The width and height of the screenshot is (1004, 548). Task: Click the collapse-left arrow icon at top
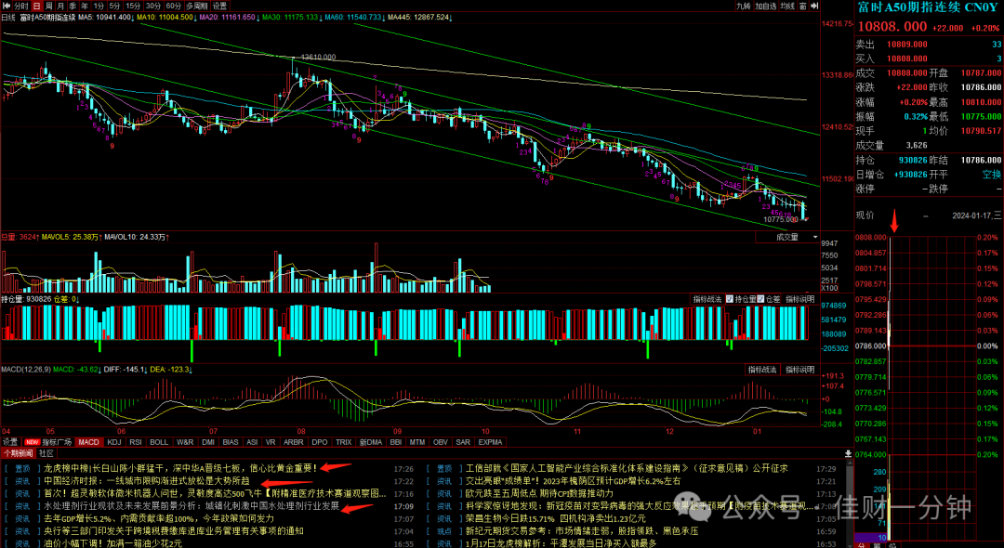click(x=7, y=6)
